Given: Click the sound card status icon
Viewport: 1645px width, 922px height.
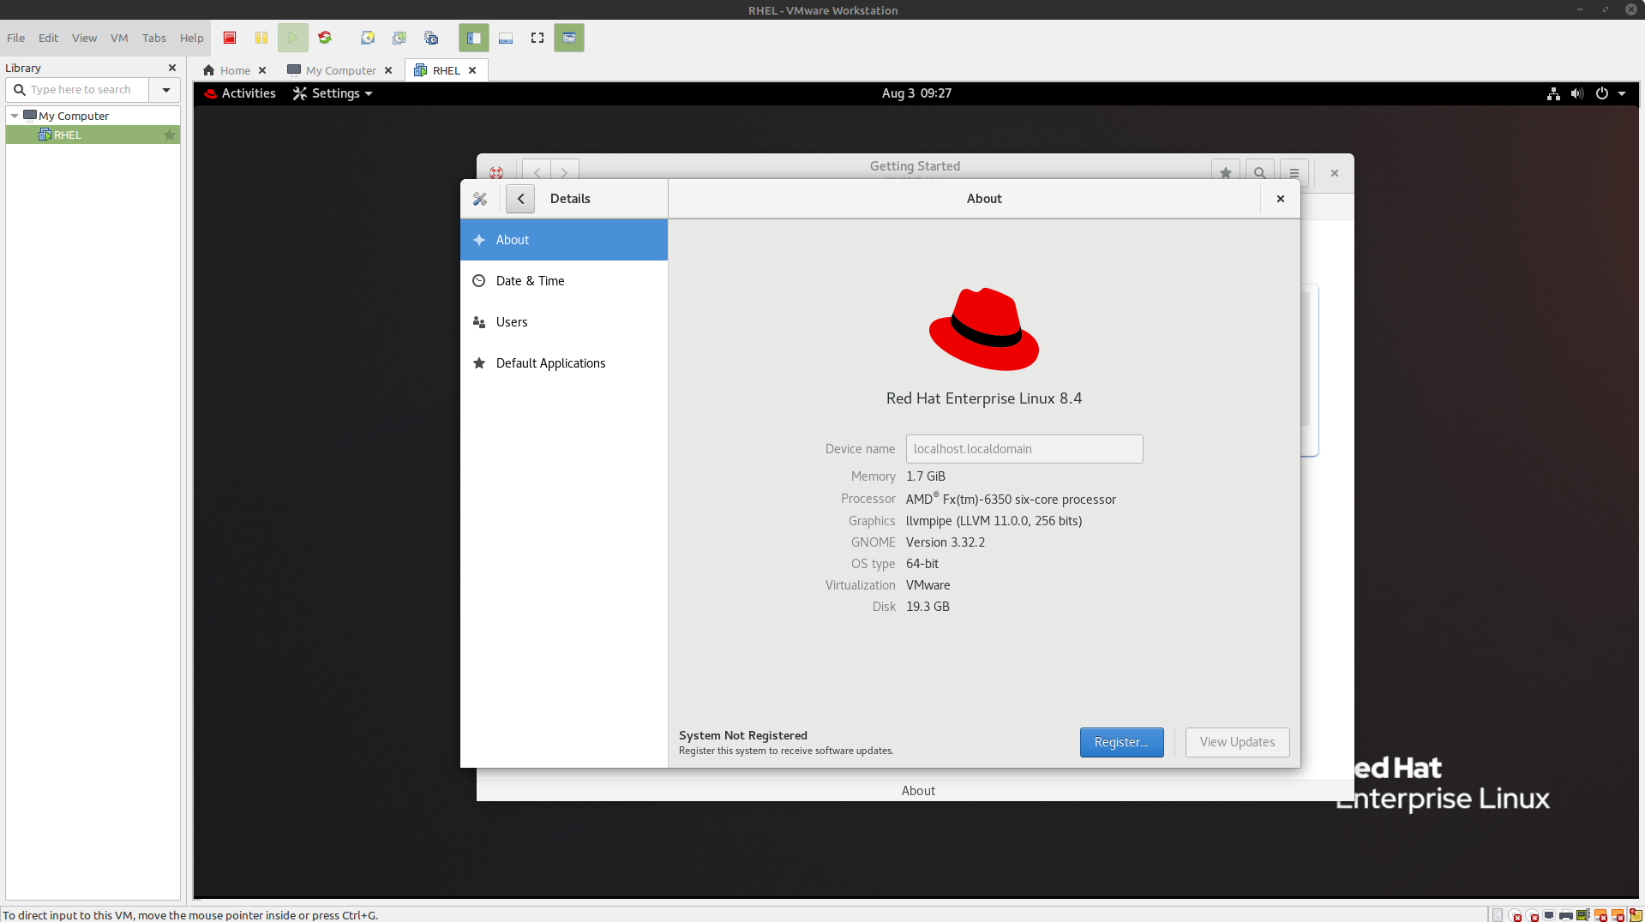Looking at the screenshot, I should click(x=1583, y=915).
